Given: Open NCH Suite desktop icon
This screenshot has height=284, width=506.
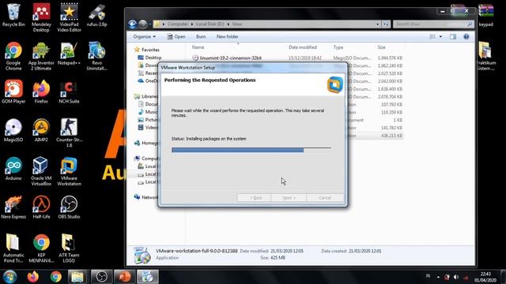Looking at the screenshot, I should click(69, 92).
